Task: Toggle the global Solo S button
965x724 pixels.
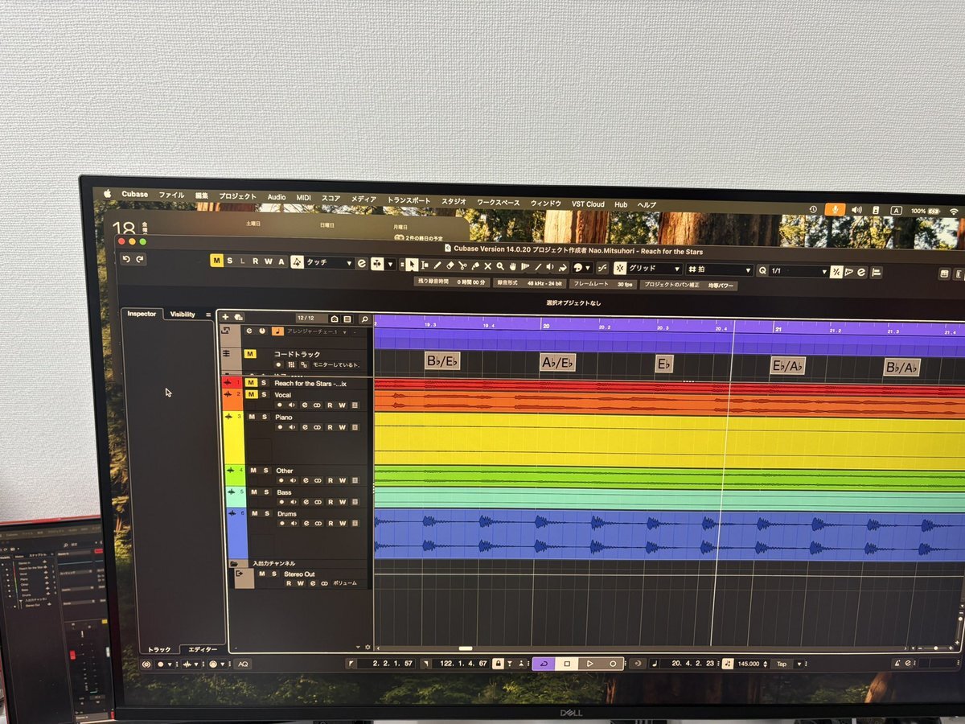Action: coord(230,261)
